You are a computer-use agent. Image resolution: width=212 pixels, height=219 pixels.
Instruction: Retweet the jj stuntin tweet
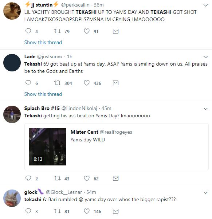tap(58, 31)
